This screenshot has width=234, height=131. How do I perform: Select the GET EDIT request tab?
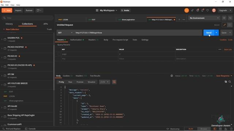(101, 20)
